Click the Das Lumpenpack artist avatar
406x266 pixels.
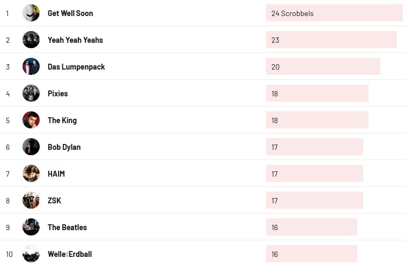(31, 66)
